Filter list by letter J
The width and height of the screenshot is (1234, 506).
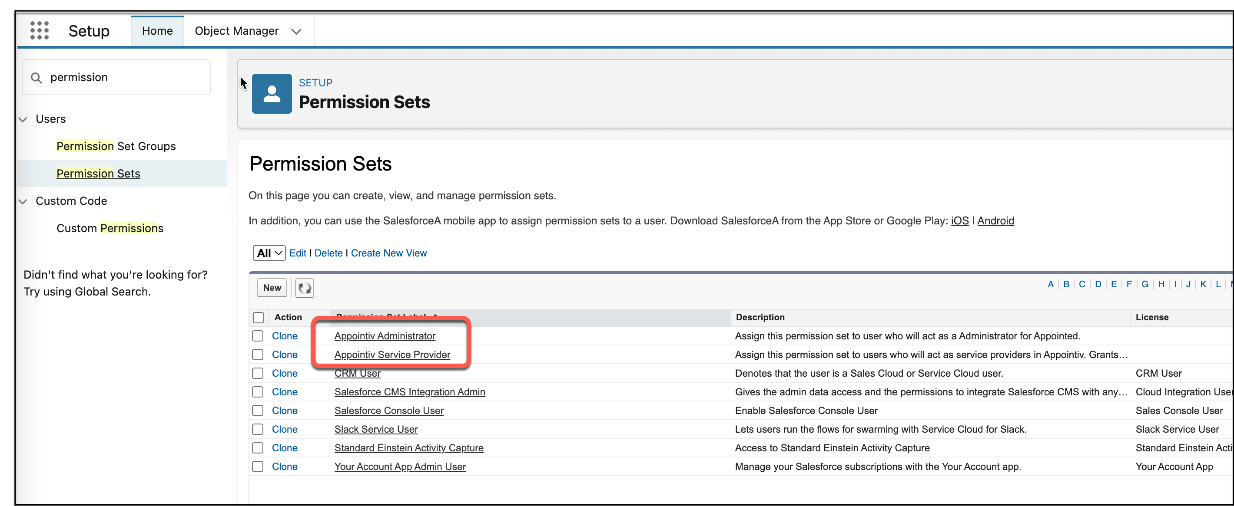[x=1188, y=285]
